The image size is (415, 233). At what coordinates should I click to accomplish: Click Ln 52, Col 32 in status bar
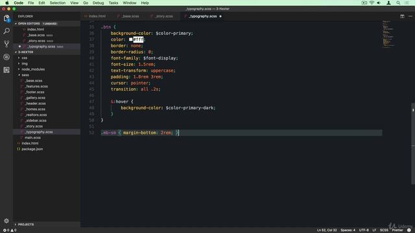327,230
